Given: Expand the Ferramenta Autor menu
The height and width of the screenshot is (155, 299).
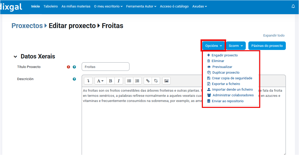Looking at the screenshot, I should point(141,6).
